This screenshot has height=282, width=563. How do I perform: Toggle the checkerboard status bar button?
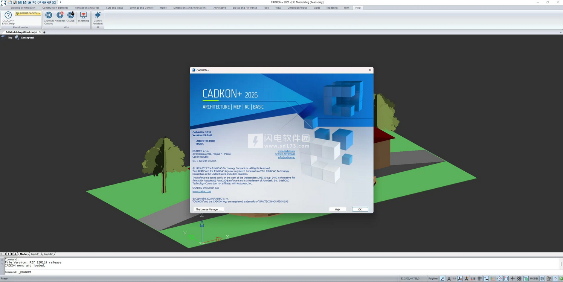[519, 279]
